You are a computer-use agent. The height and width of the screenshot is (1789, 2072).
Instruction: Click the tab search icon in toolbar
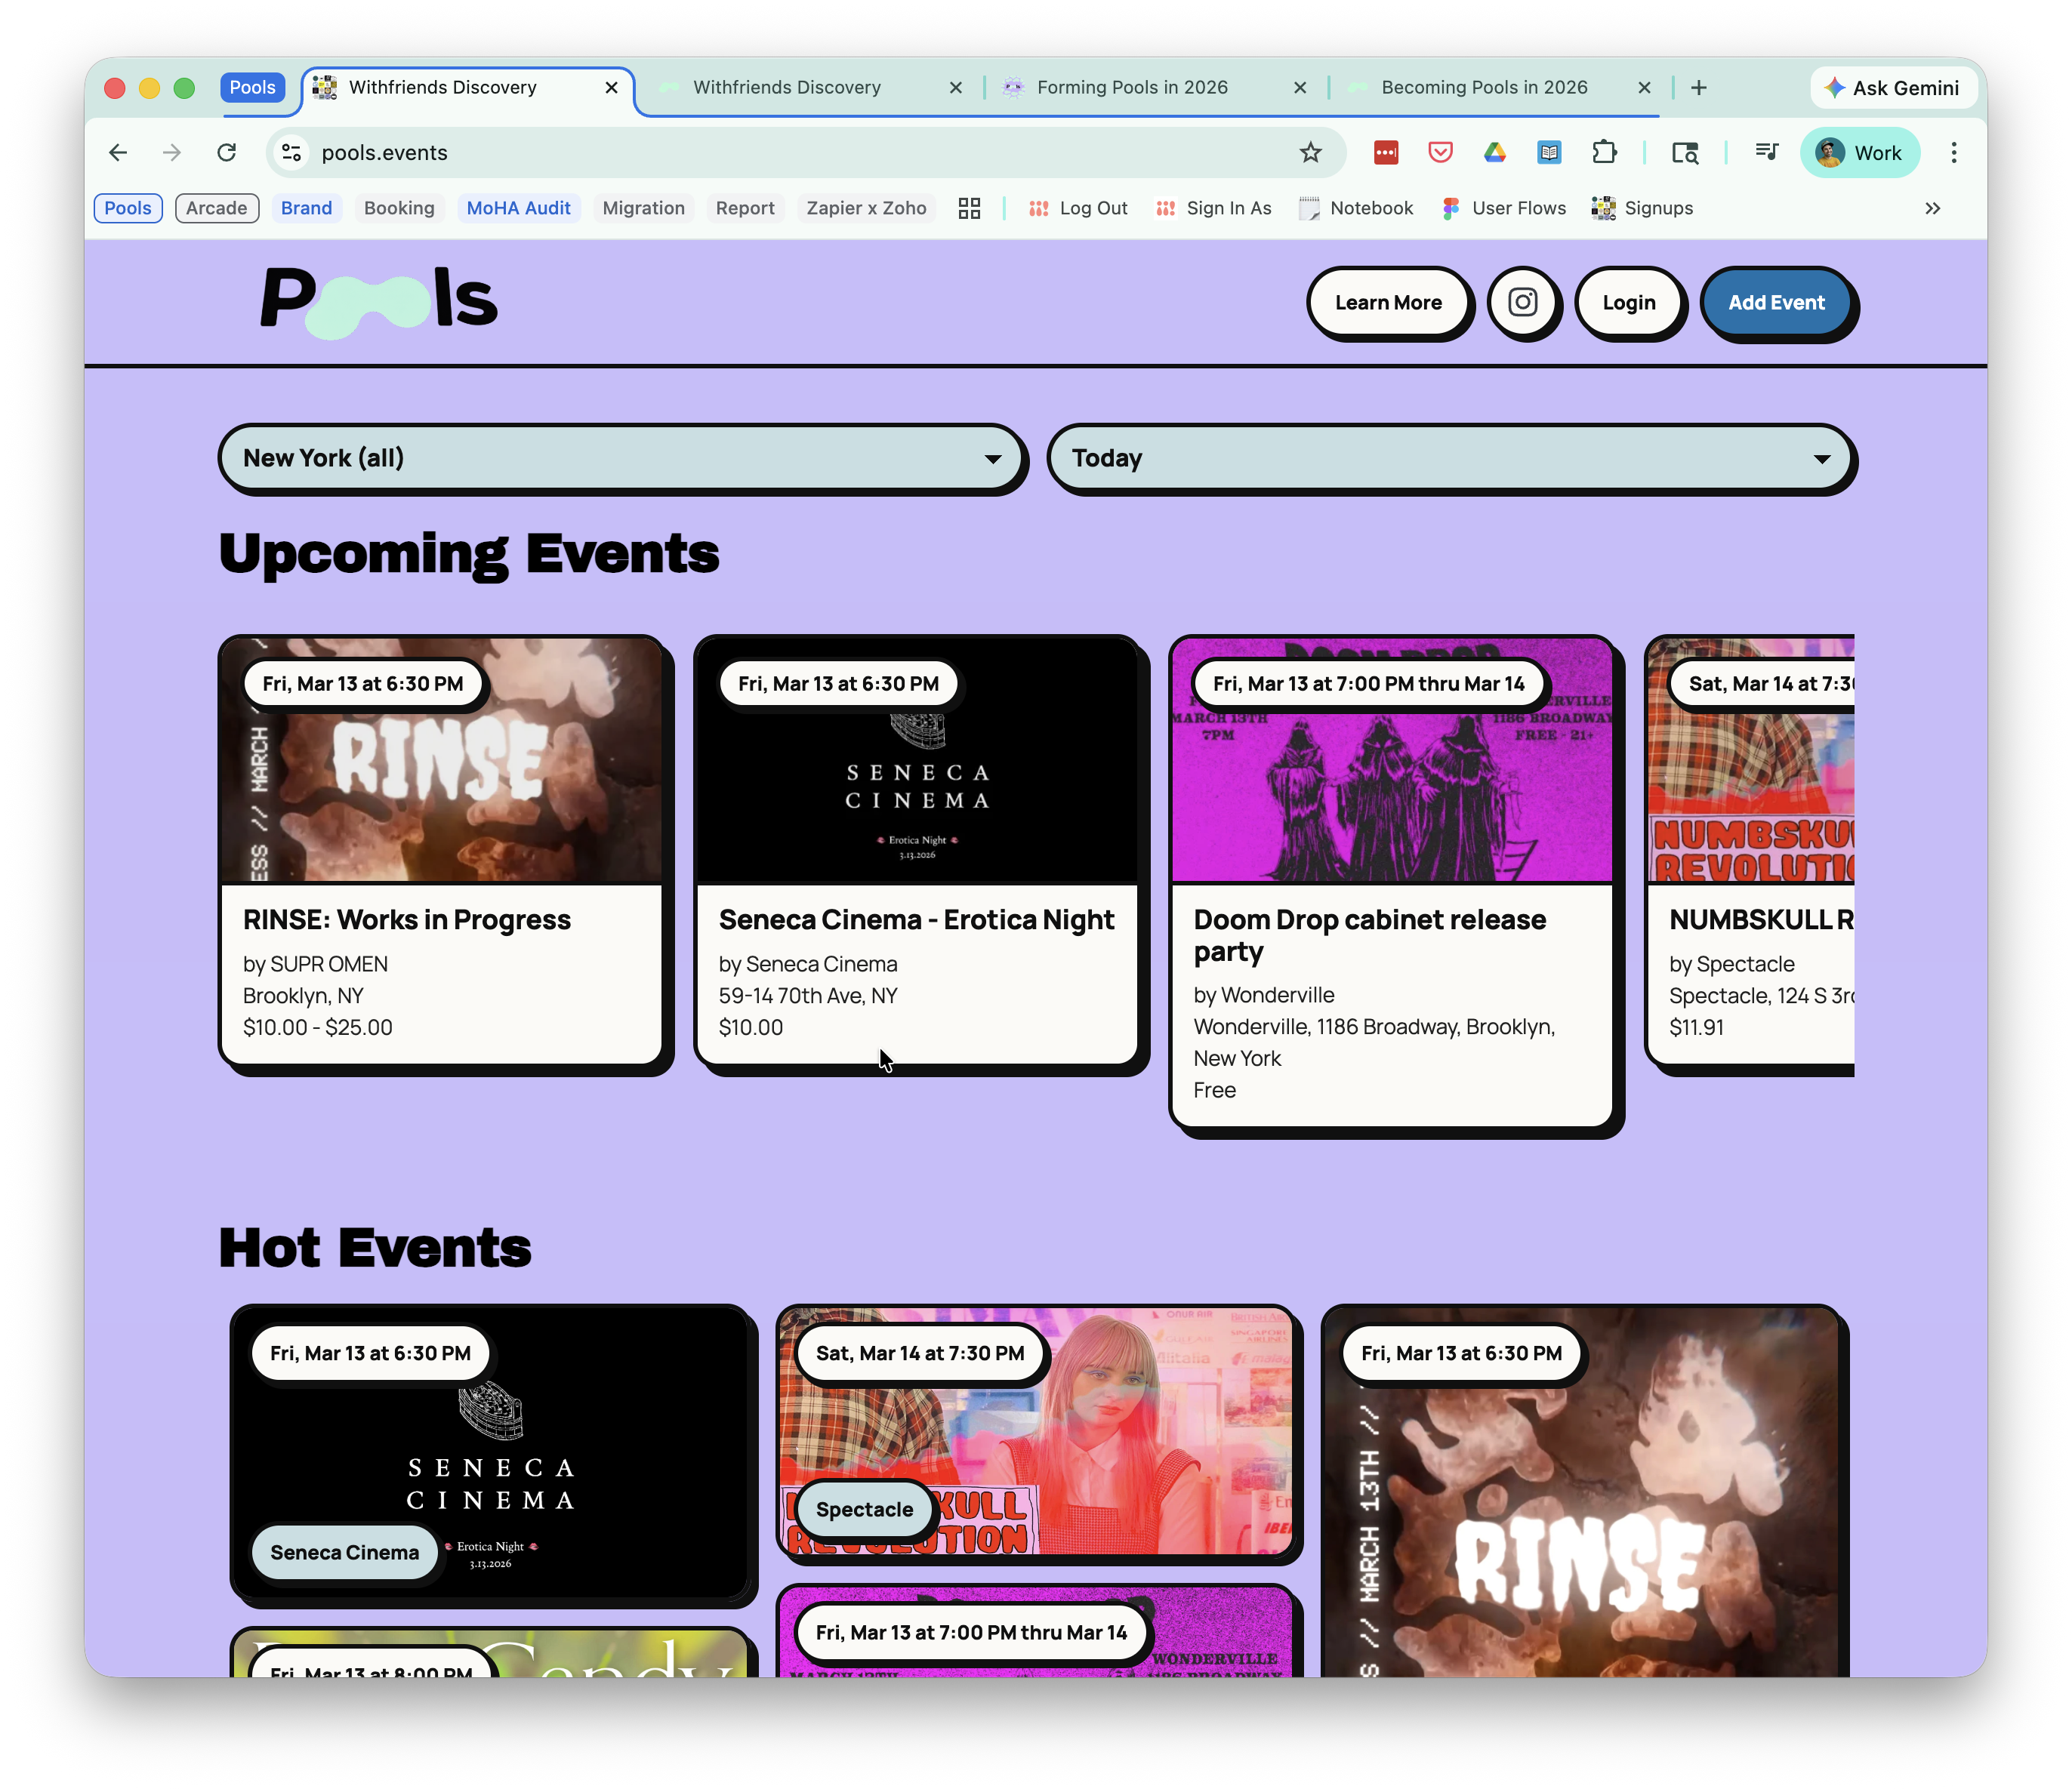tap(1685, 152)
